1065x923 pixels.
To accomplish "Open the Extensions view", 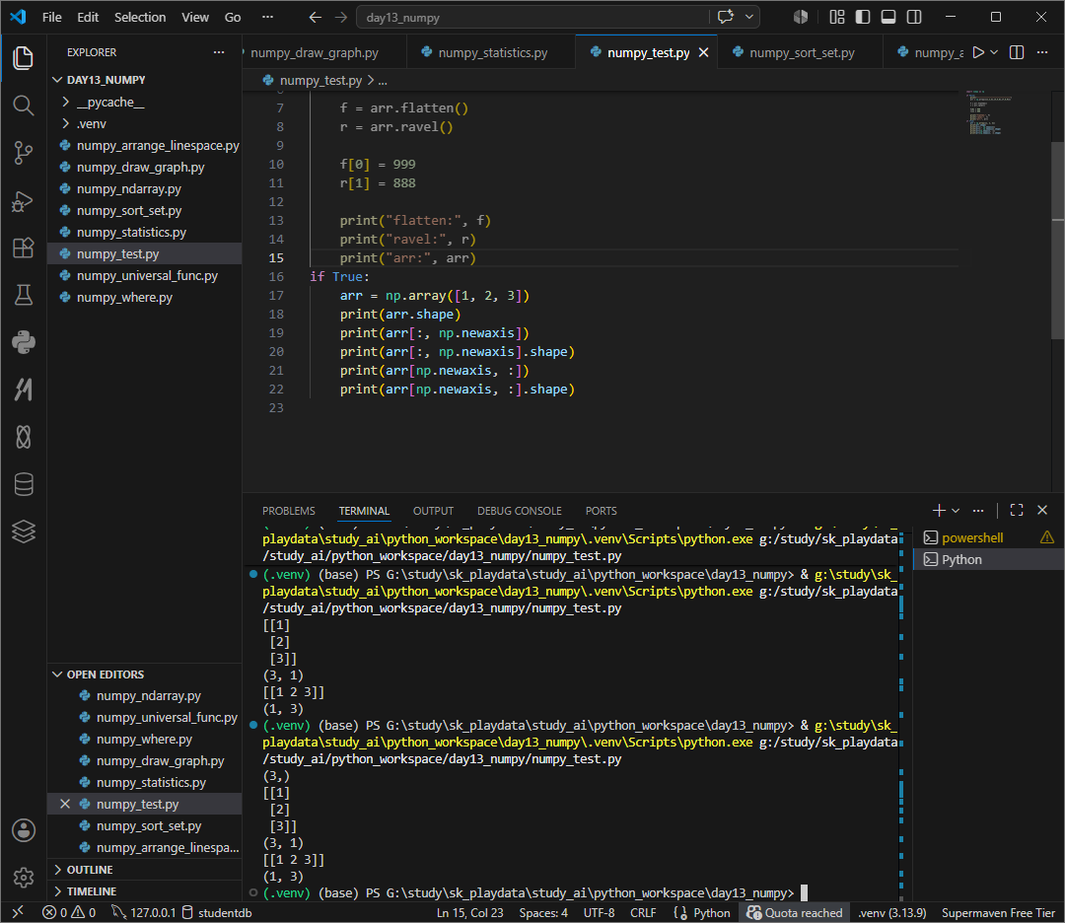I will [23, 248].
